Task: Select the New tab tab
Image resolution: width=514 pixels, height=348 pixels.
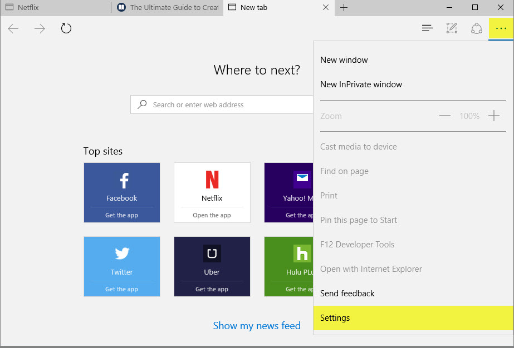Action: tap(279, 8)
